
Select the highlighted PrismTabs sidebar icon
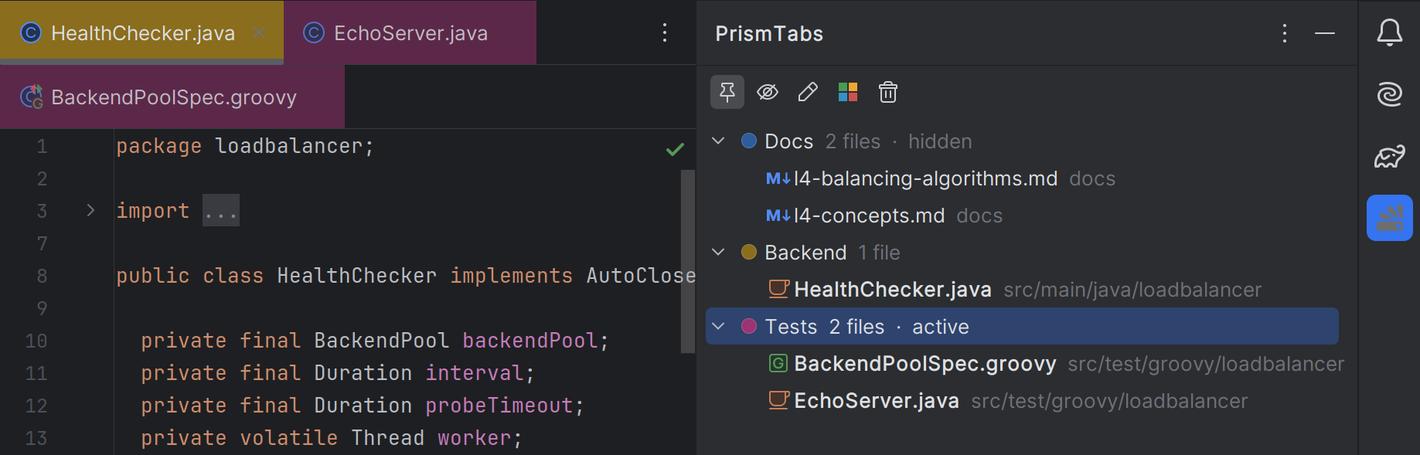(x=1390, y=218)
